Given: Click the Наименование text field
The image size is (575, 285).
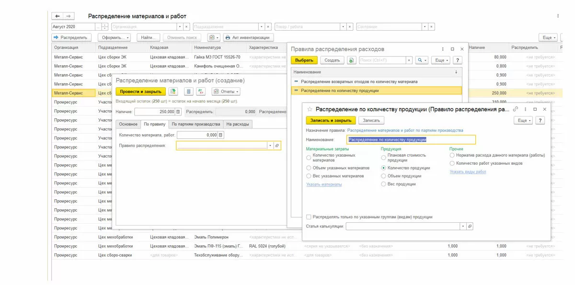Looking at the screenshot, I should coord(411,140).
